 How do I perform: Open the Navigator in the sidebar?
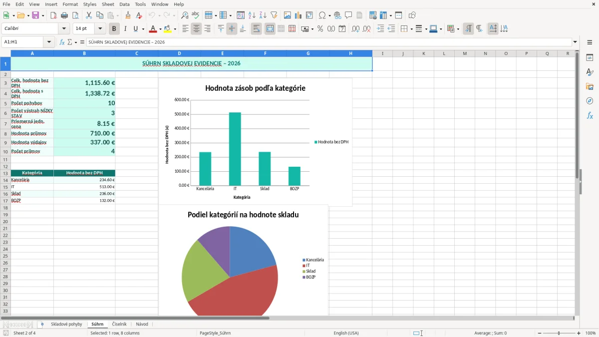point(590,101)
